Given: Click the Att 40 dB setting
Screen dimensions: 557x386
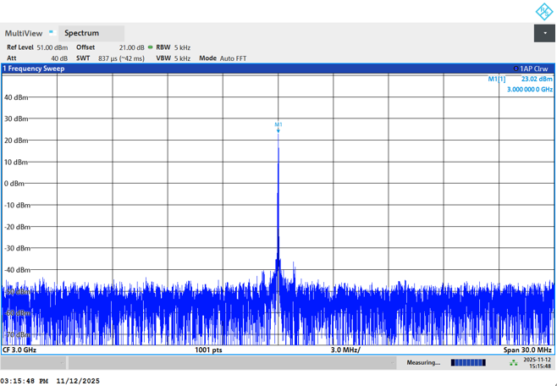Looking at the screenshot, I should click(37, 58).
